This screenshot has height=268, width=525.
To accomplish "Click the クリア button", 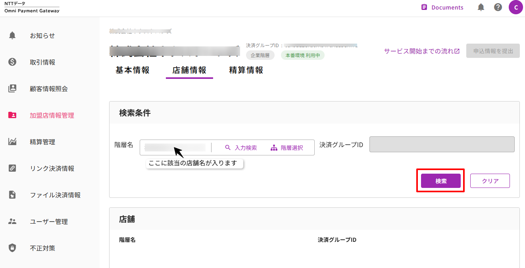I will click(x=490, y=181).
